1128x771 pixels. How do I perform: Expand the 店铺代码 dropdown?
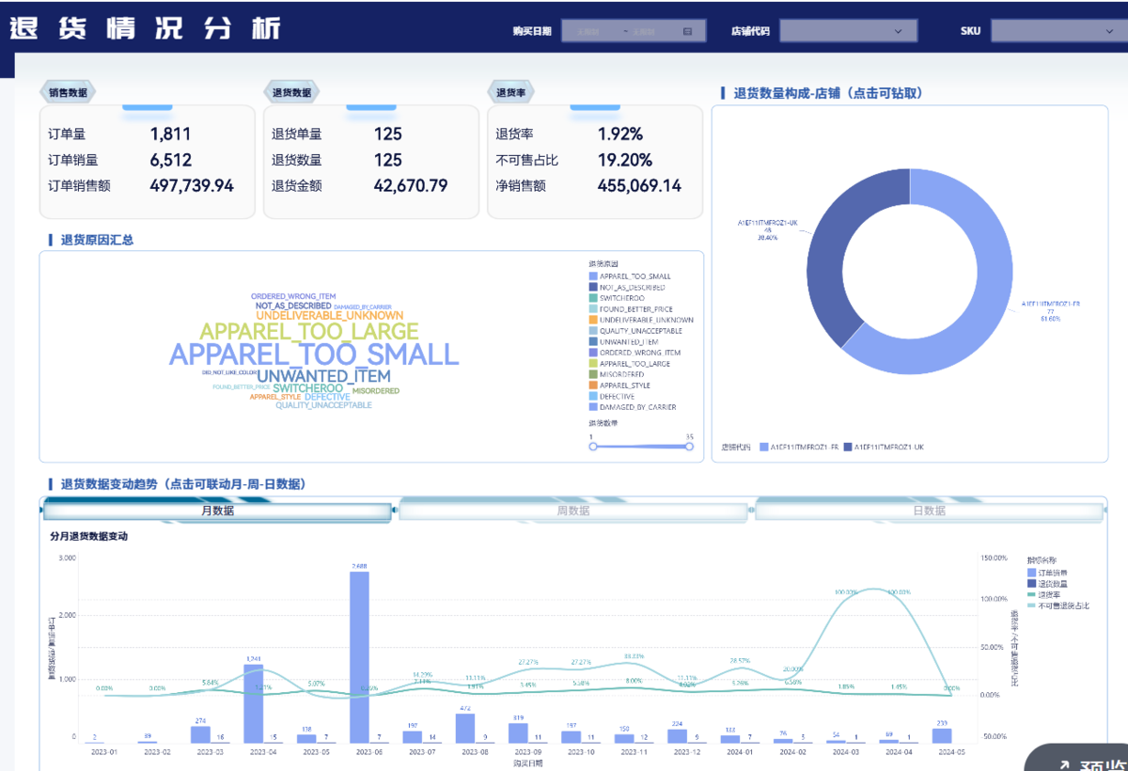pyautogui.click(x=848, y=31)
